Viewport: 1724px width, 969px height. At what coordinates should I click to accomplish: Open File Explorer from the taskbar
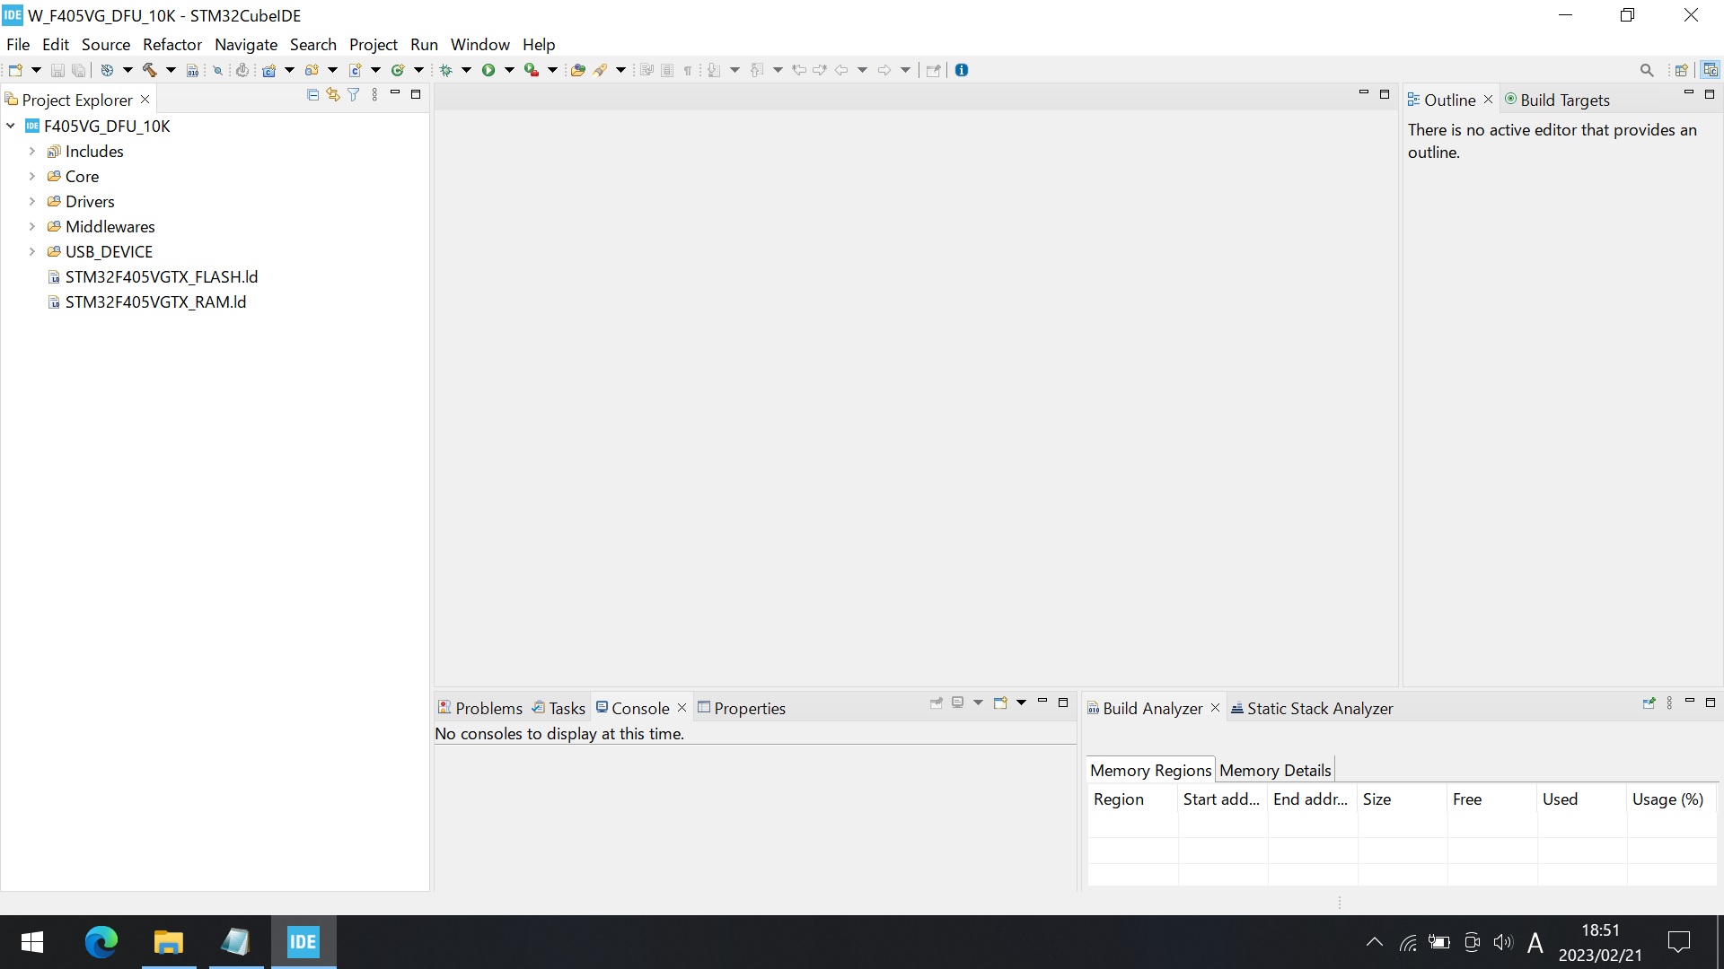pyautogui.click(x=168, y=942)
